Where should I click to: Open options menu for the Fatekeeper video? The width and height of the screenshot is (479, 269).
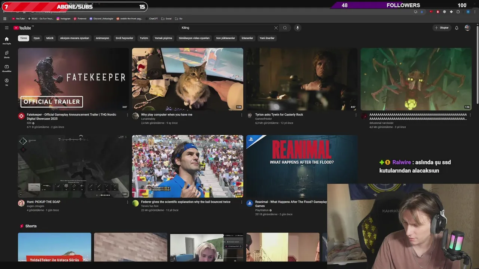tap(127, 115)
